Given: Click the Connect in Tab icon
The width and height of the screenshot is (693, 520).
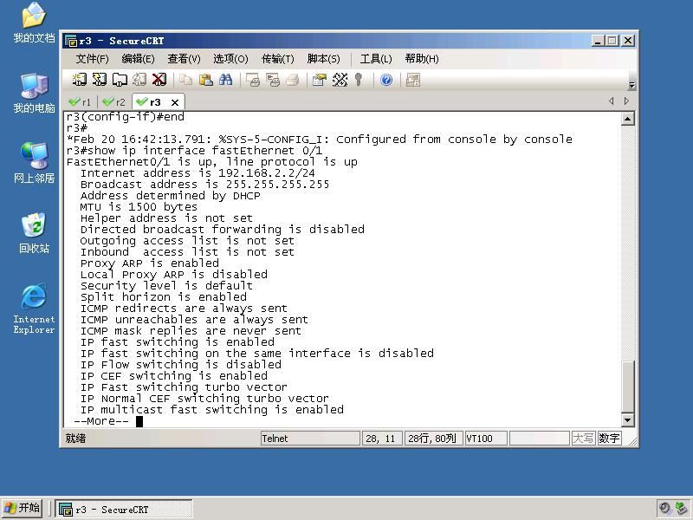Looking at the screenshot, I should pyautogui.click(x=120, y=80).
